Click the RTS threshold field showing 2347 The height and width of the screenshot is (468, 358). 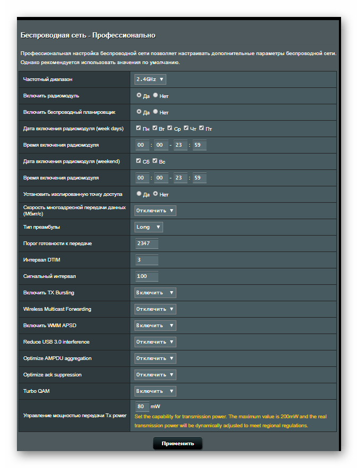(147, 244)
